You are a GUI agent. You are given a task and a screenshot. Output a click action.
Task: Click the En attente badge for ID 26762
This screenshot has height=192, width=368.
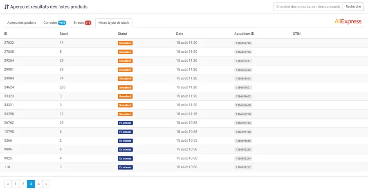(x=126, y=123)
